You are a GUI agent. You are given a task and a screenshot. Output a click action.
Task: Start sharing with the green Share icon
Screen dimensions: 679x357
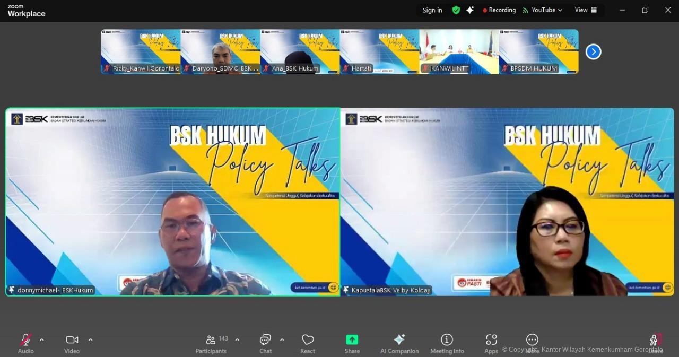[x=352, y=339]
